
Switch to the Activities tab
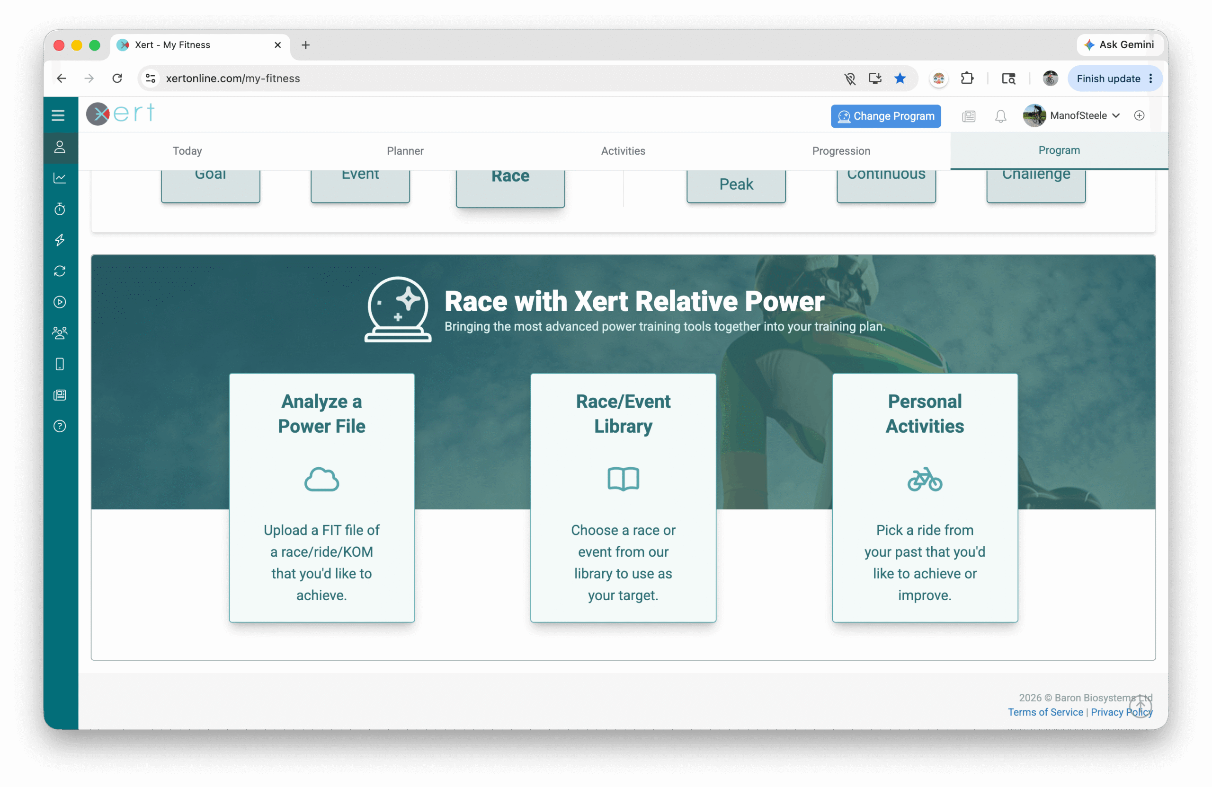(x=623, y=151)
